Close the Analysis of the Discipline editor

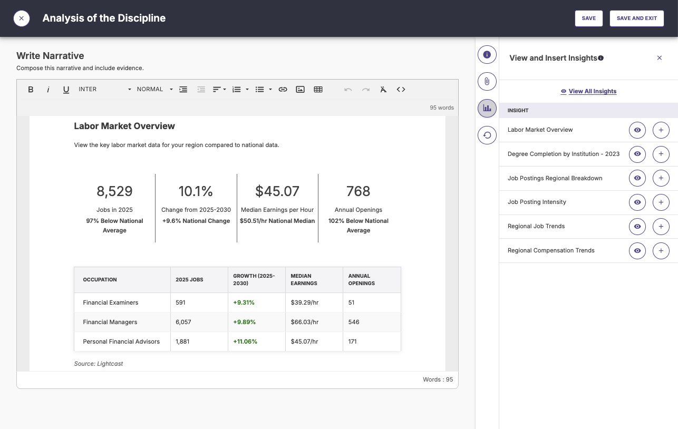point(21,18)
